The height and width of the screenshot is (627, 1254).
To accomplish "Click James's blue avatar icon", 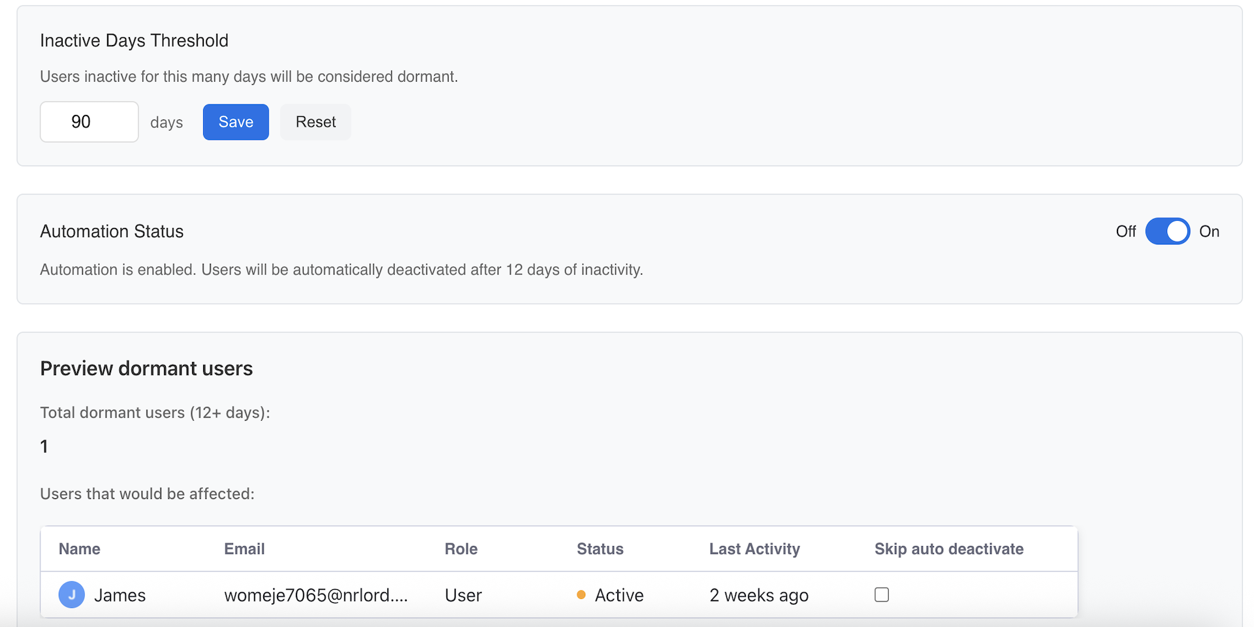I will click(x=71, y=595).
